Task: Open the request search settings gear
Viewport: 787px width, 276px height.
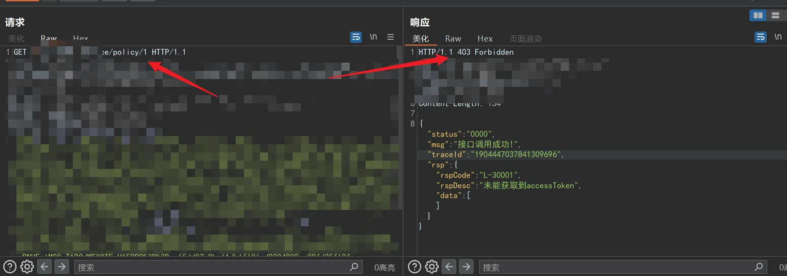Action: (x=27, y=267)
